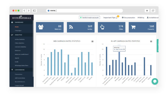Click the blue site icon in address bar
The width and height of the screenshot is (168, 97).
pyautogui.click(x=49, y=11)
